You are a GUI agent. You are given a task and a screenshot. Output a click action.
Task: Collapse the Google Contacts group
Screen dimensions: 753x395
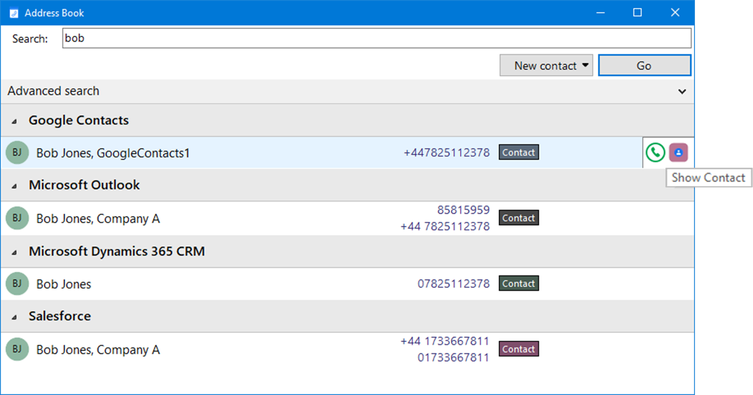(14, 121)
